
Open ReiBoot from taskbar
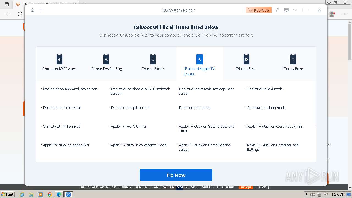point(68,194)
